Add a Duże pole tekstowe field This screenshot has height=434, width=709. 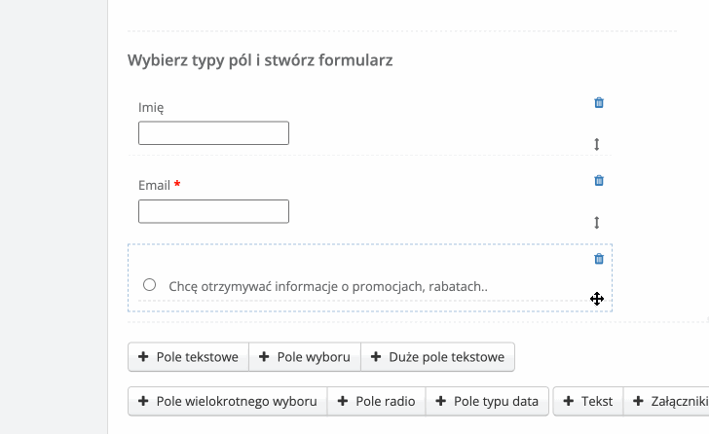point(437,357)
